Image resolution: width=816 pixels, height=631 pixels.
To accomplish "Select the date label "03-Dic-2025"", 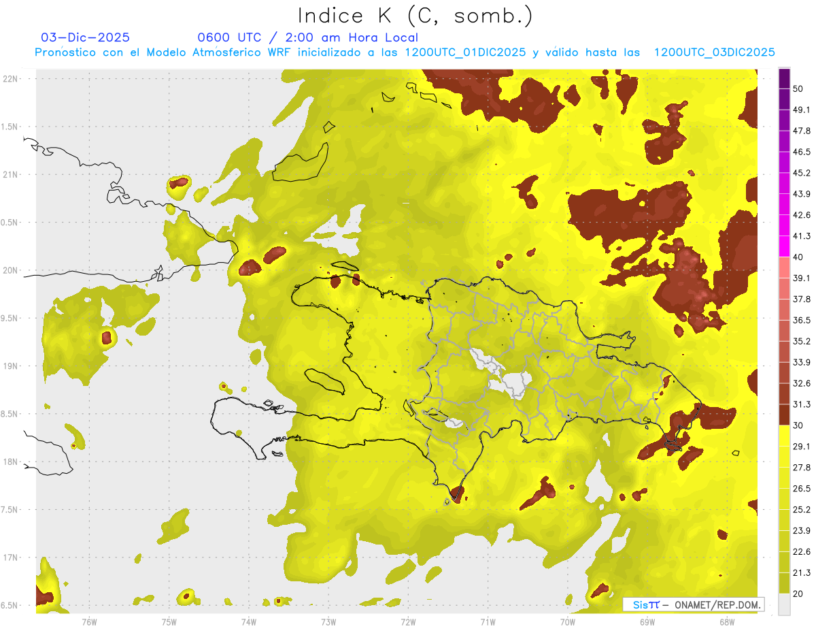I will (86, 37).
